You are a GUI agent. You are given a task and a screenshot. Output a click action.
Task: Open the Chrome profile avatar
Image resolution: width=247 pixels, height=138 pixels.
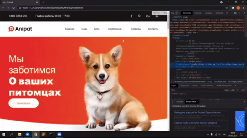tap(238, 8)
